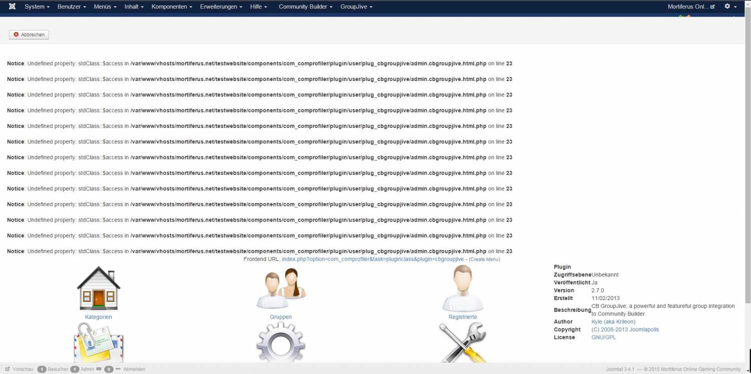Click the Admin count badge
The width and height of the screenshot is (751, 374).
coord(75,369)
